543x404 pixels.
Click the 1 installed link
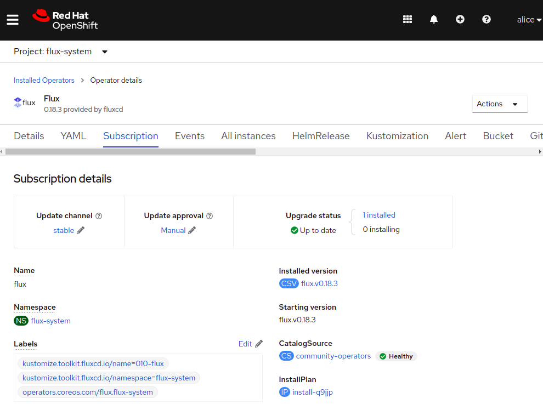379,215
